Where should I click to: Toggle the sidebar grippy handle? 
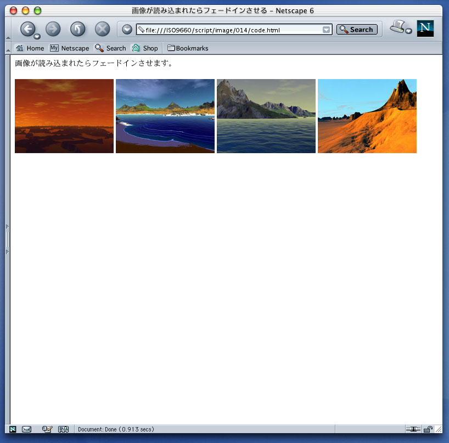tap(8, 239)
